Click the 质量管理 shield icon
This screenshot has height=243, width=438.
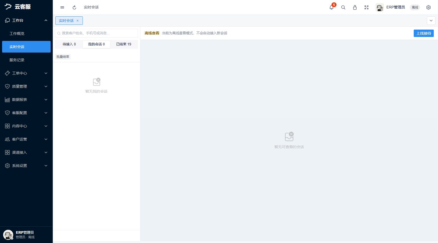[7, 86]
